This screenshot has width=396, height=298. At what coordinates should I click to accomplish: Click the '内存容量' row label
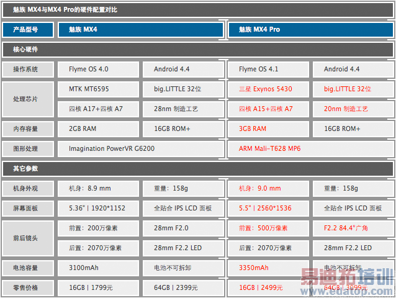click(28, 129)
